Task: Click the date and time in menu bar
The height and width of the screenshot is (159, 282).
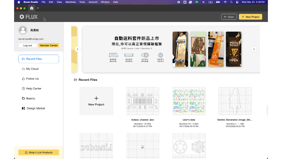Action: pyautogui.click(x=253, y=2)
